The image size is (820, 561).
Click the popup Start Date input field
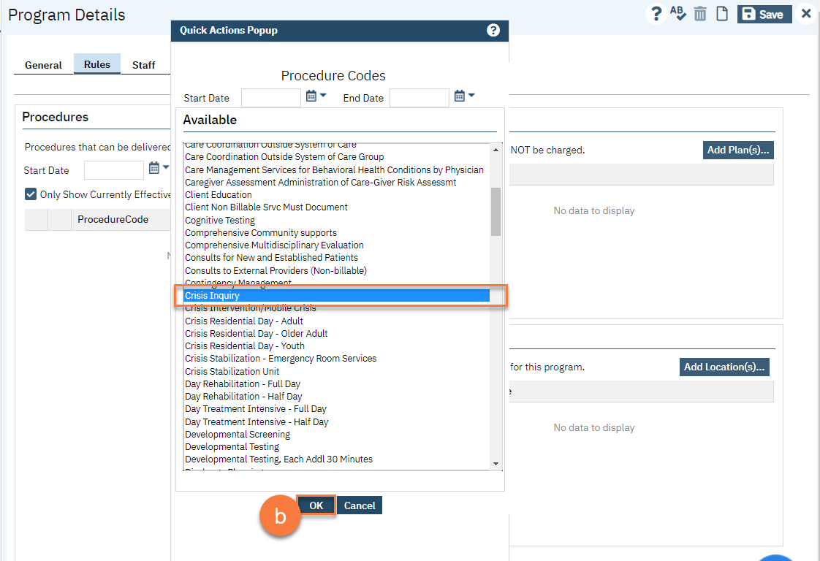coord(270,98)
